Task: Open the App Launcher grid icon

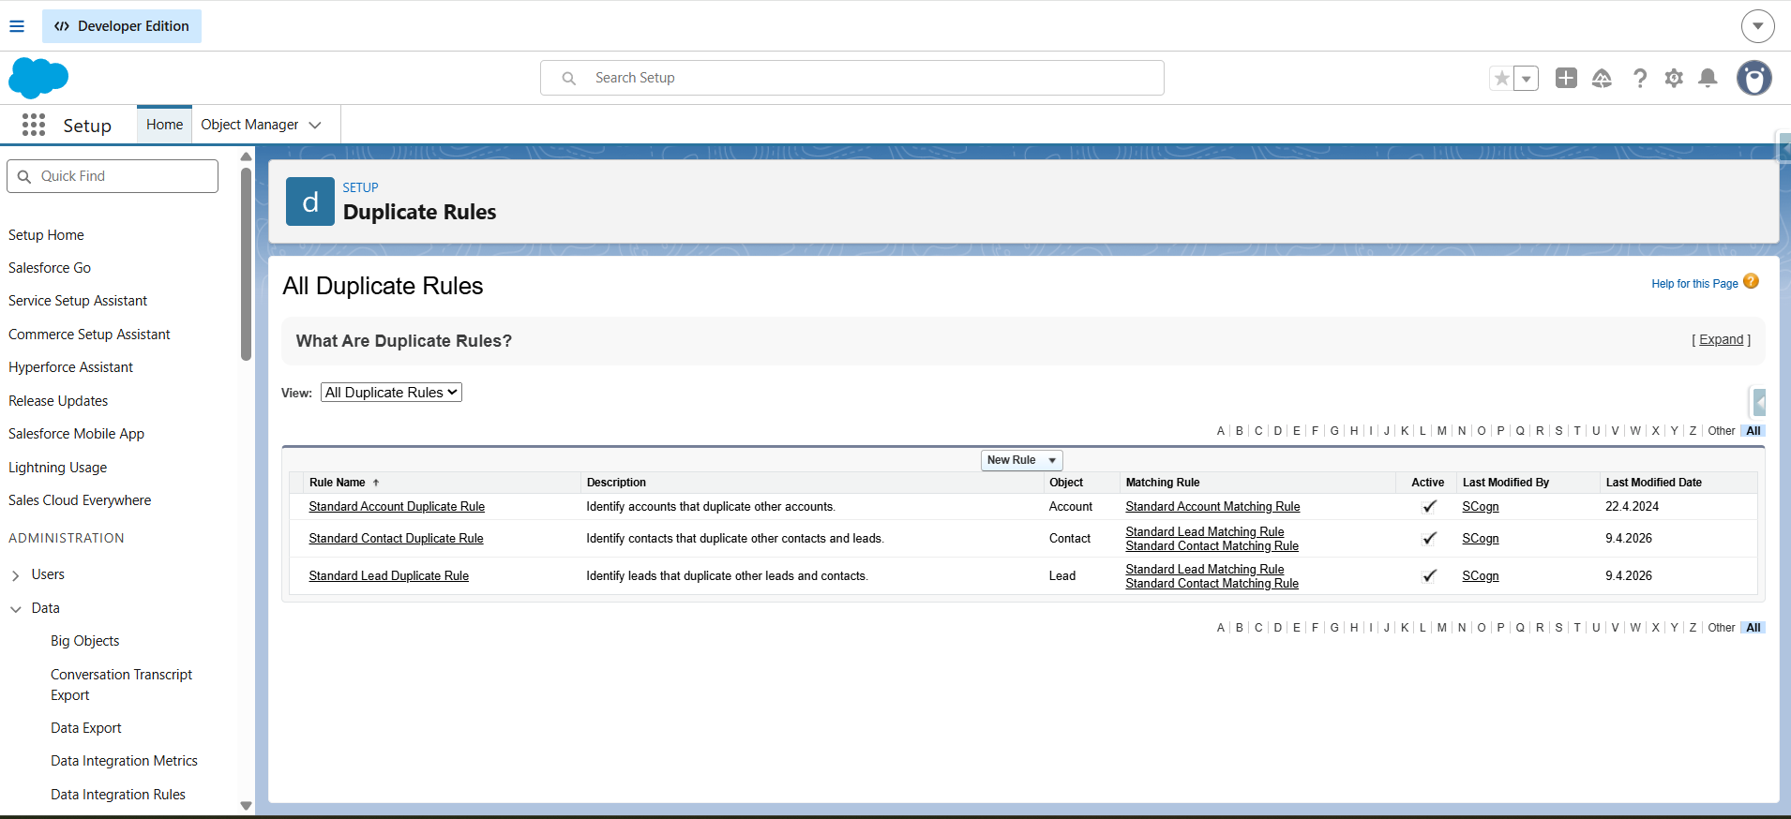Action: coord(34,125)
